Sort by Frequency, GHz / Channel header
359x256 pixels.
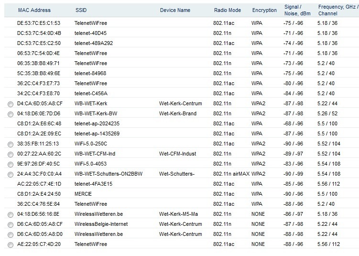(337, 10)
